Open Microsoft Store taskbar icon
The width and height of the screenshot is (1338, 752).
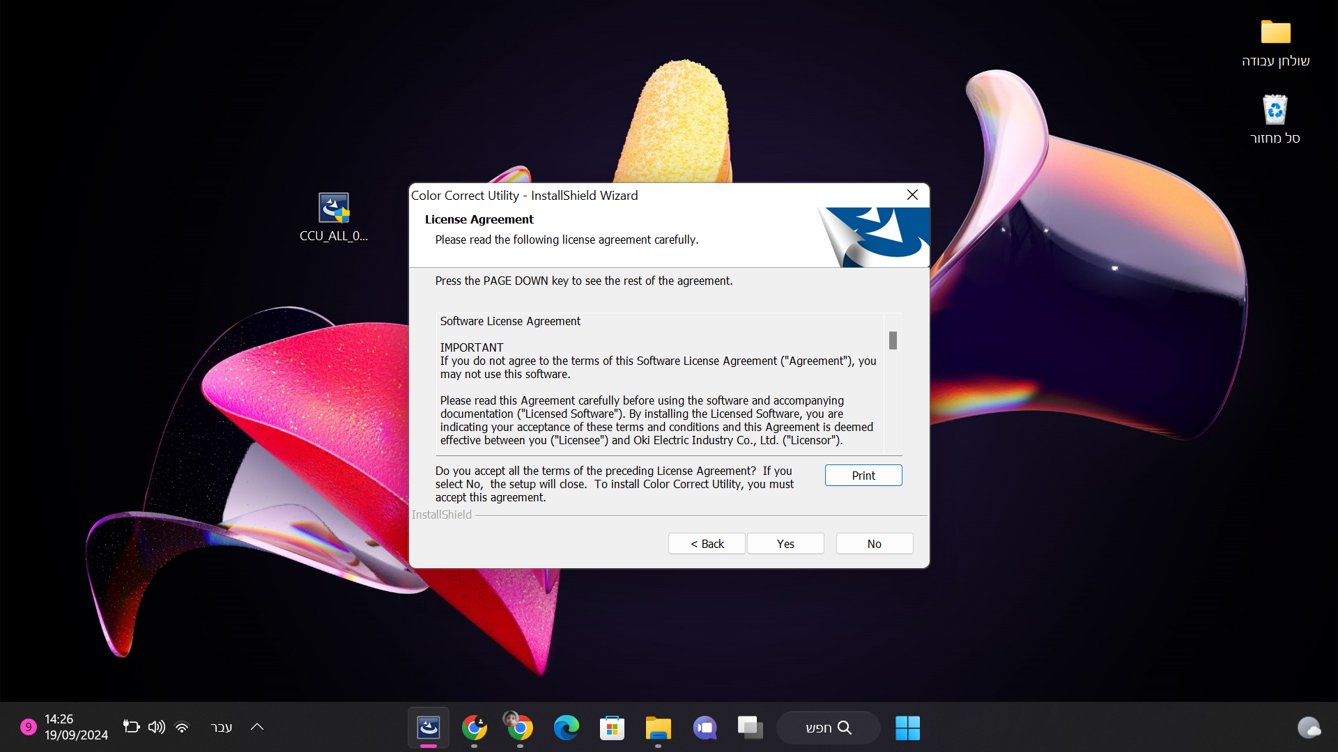pos(612,728)
